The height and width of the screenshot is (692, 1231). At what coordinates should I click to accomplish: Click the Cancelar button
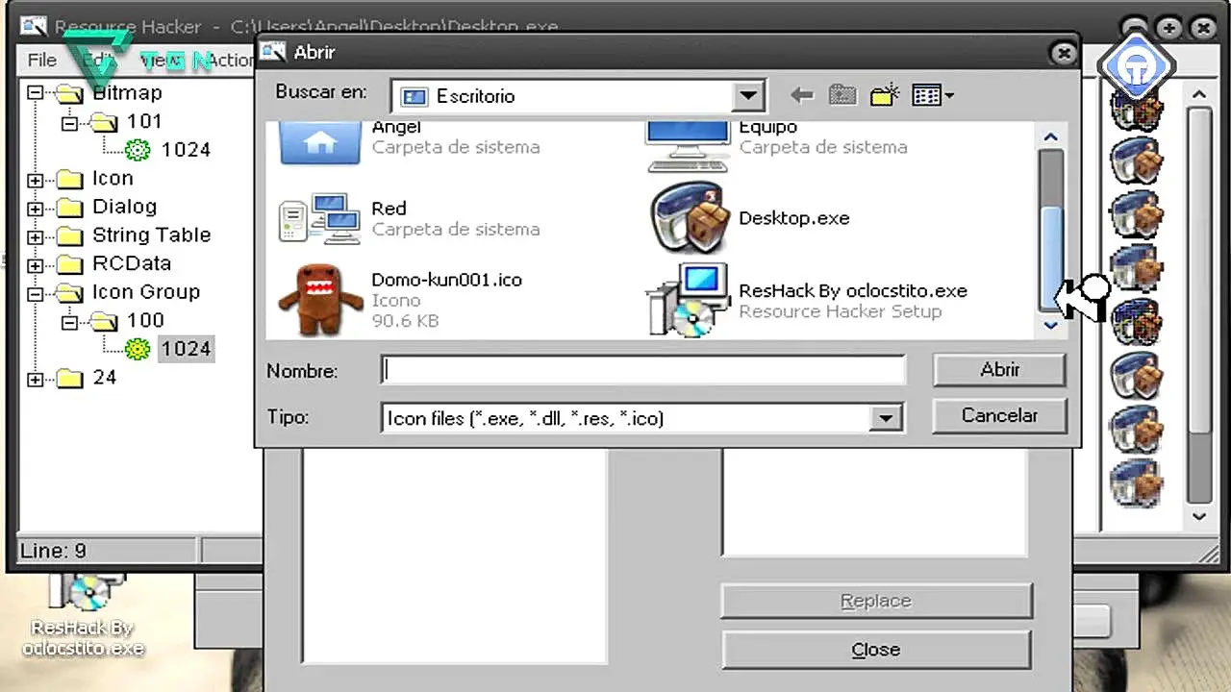point(999,416)
